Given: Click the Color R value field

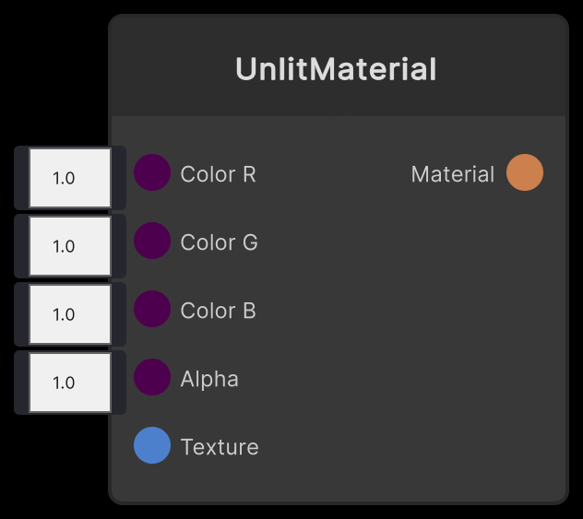Looking at the screenshot, I should tap(70, 178).
